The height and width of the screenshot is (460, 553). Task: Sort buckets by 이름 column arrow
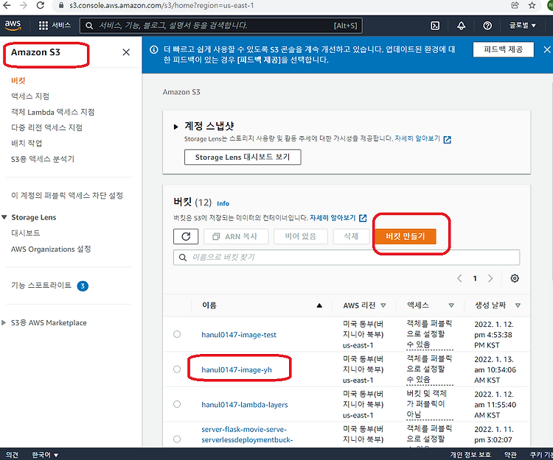tap(319, 305)
